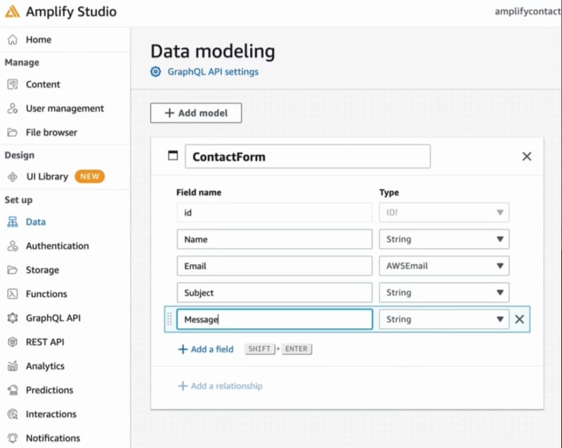Click the Notifications bell icon
This screenshot has width=562, height=448.
13,438
